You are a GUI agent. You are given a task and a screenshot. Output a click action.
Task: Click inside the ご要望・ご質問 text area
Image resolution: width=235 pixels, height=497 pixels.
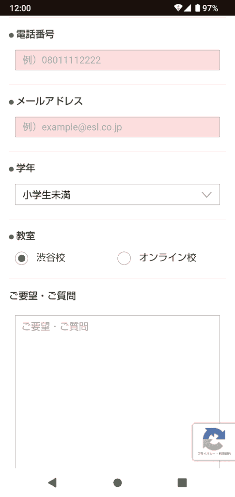[117, 392]
